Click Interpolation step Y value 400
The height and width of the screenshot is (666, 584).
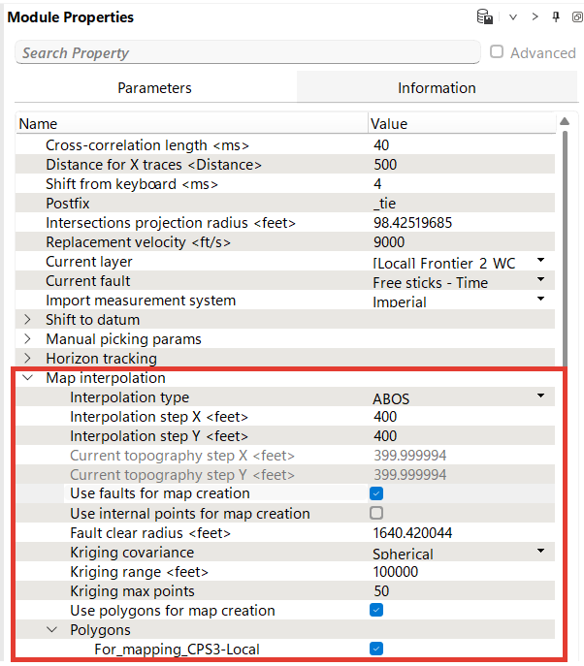tap(385, 436)
